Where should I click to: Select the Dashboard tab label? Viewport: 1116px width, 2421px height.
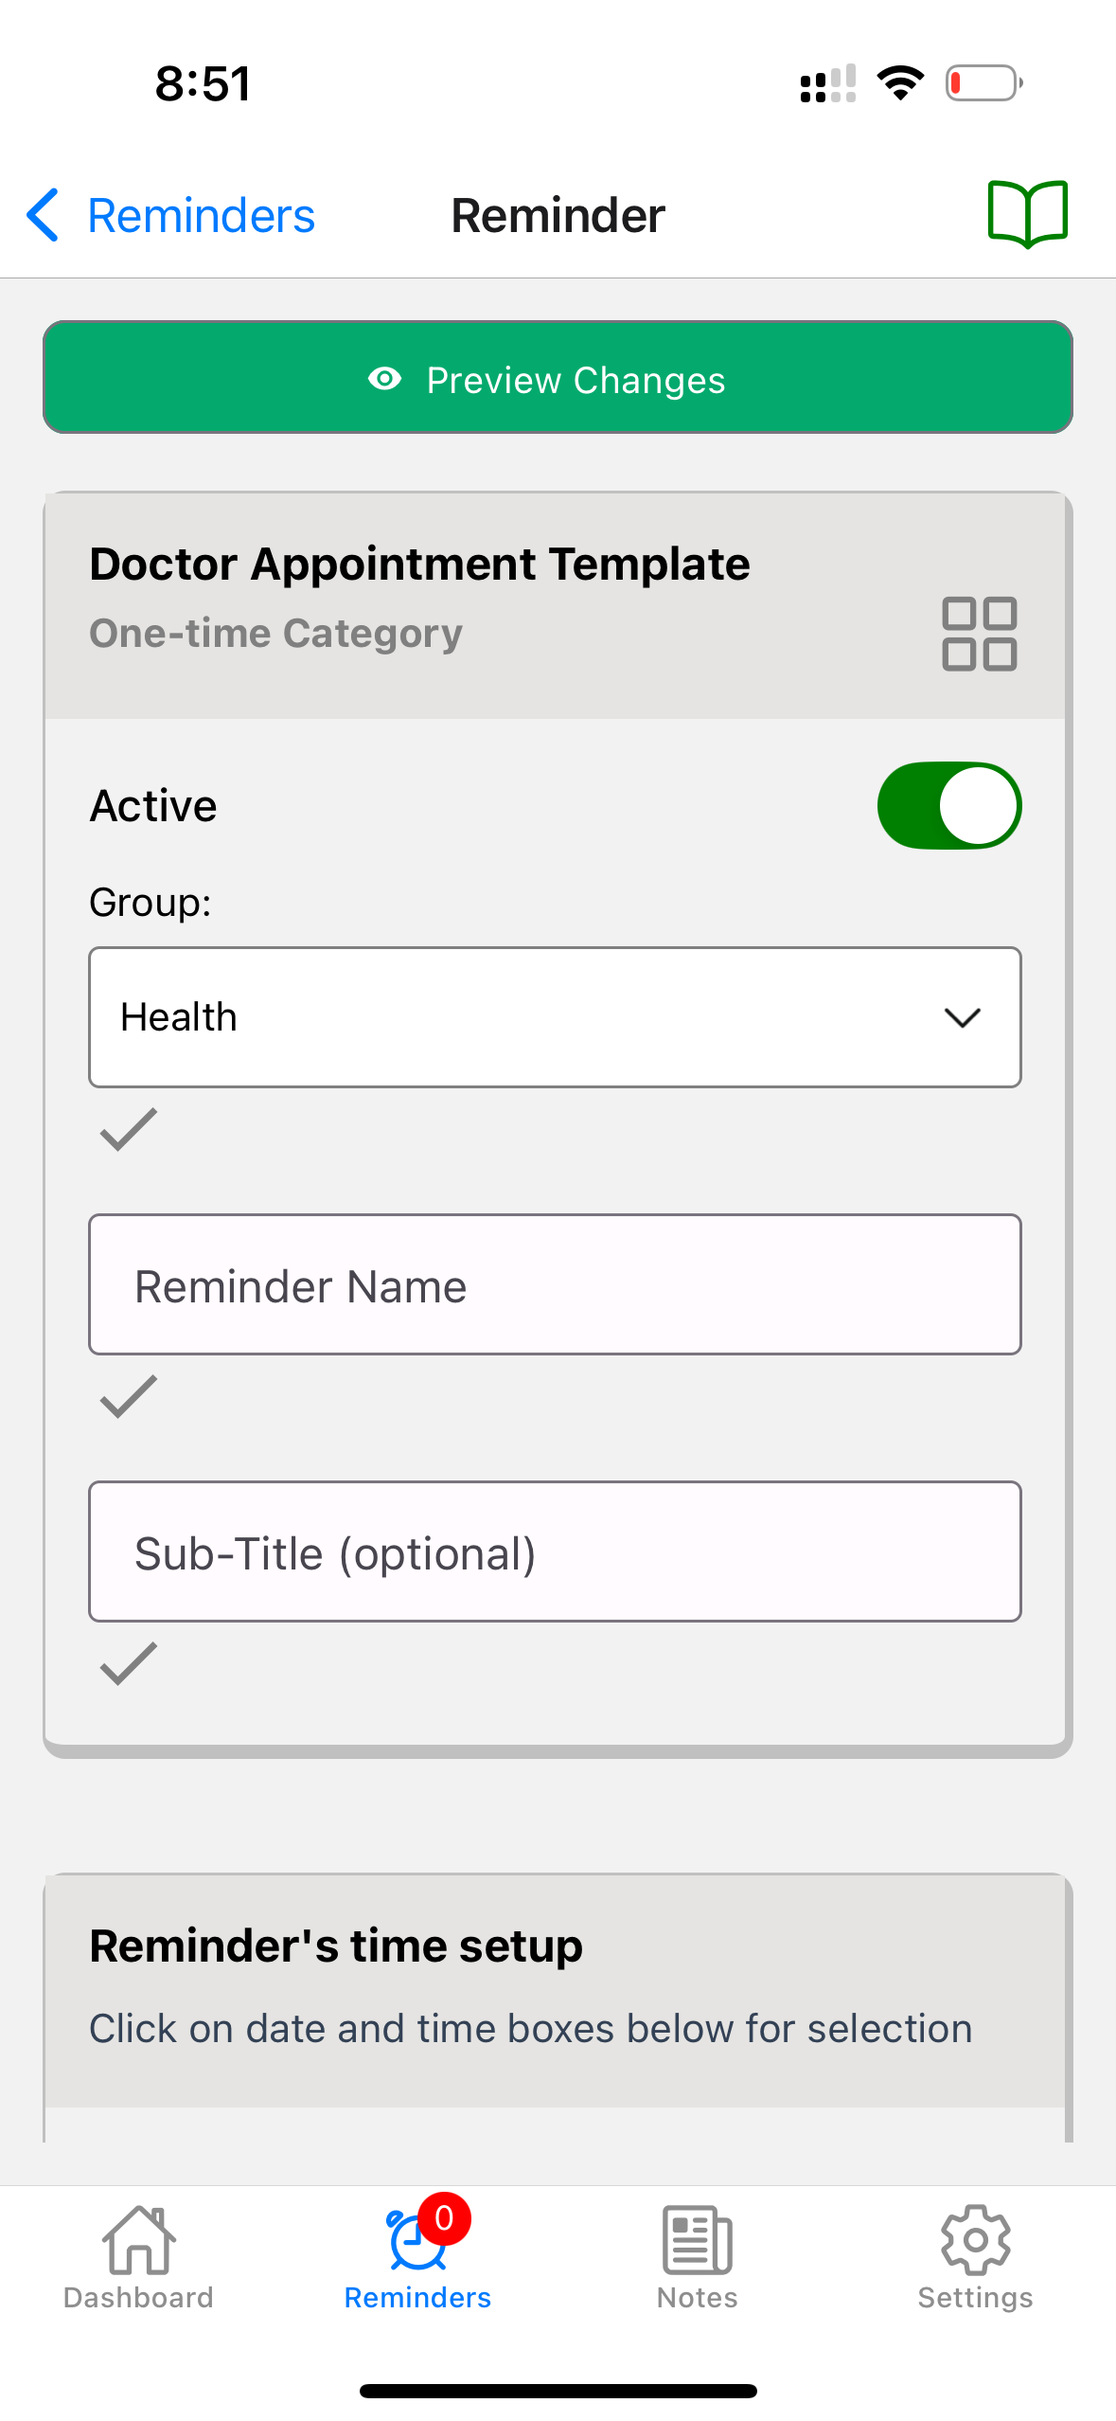pos(138,2298)
